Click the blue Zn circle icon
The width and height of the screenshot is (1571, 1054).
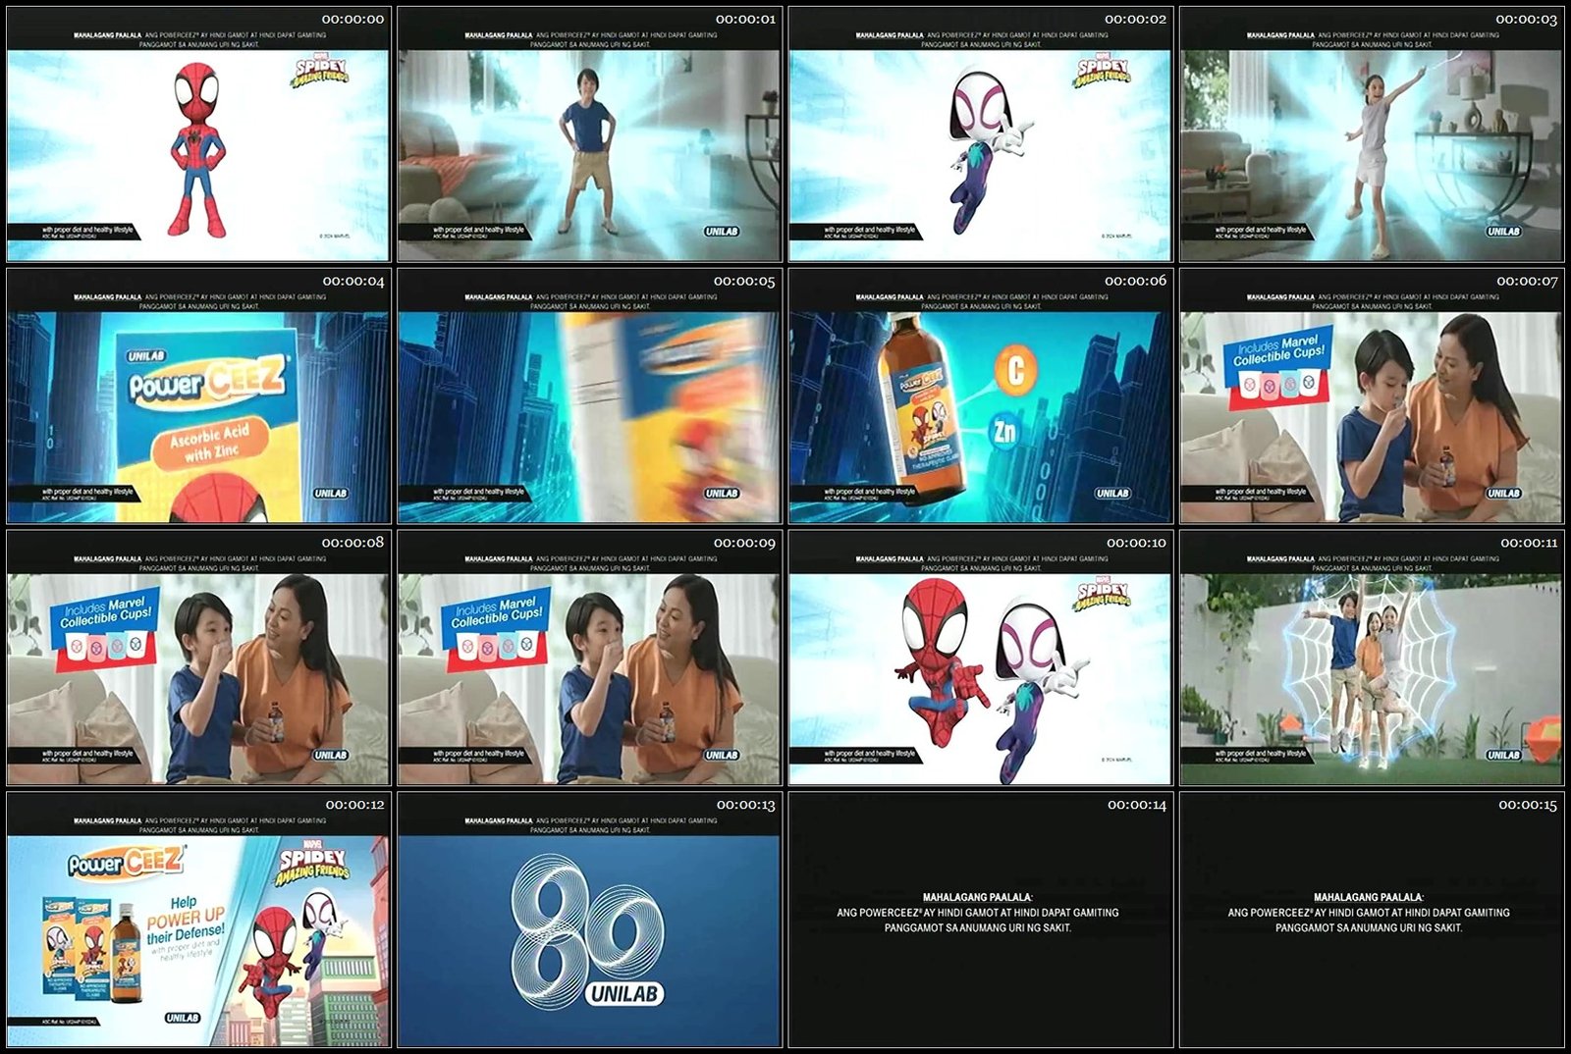pos(1004,430)
